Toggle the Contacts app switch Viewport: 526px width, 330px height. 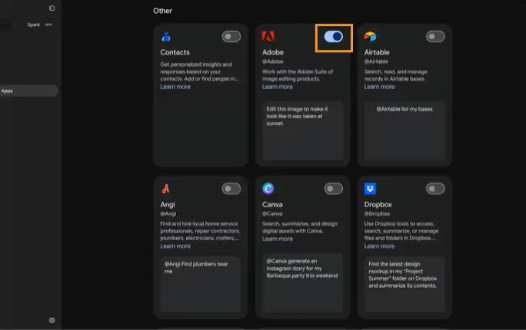(x=231, y=37)
